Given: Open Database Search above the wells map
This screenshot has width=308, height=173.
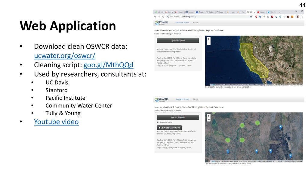Looking at the screenshot, I should (182, 99).
